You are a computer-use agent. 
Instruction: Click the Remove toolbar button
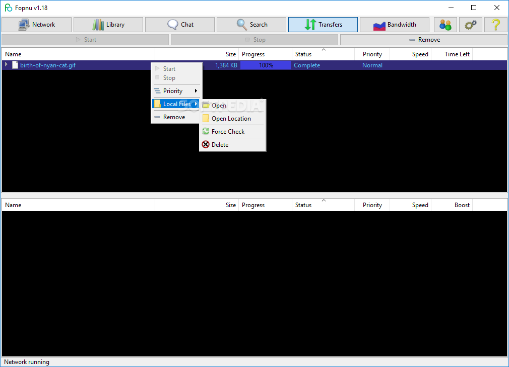coord(424,40)
